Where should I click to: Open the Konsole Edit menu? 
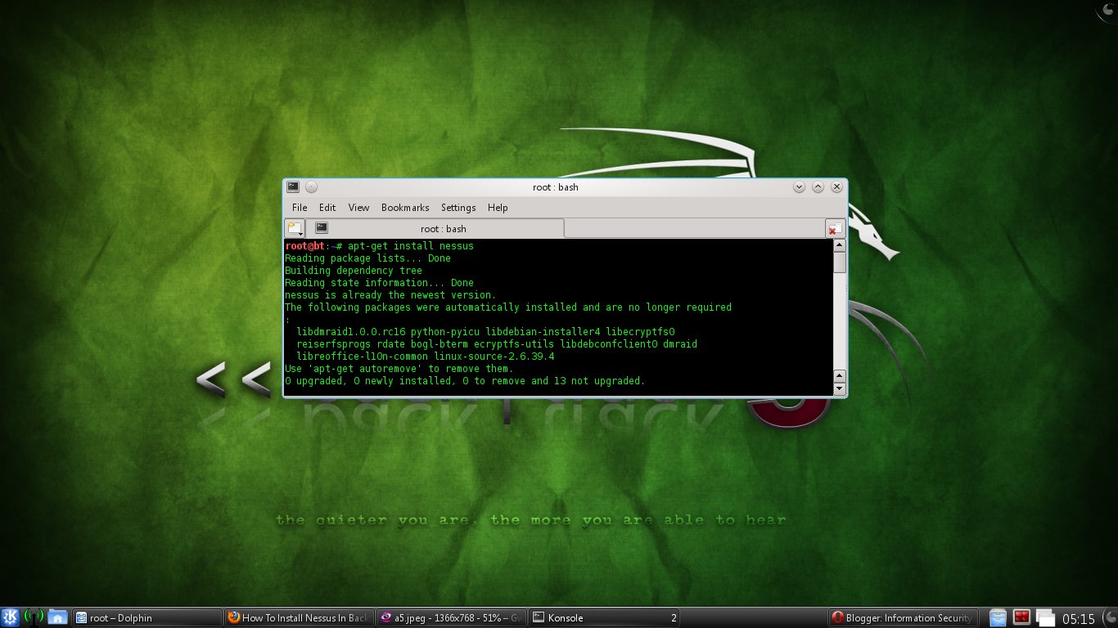[327, 208]
